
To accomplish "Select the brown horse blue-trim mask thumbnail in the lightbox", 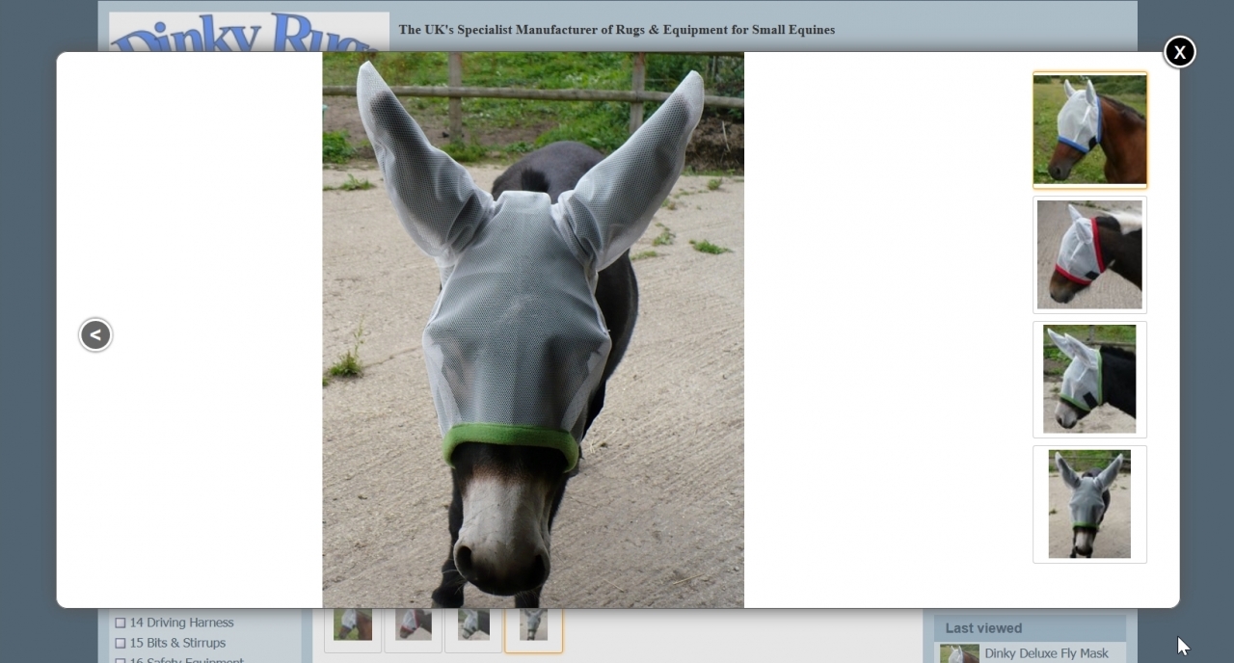I will pos(1089,129).
